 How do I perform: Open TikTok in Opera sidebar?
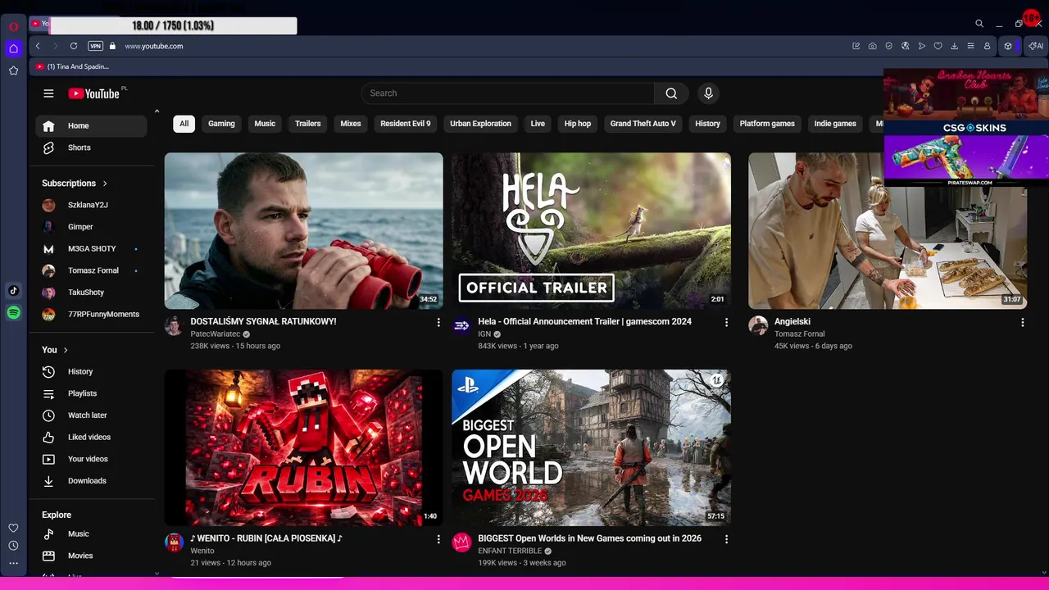(x=13, y=290)
